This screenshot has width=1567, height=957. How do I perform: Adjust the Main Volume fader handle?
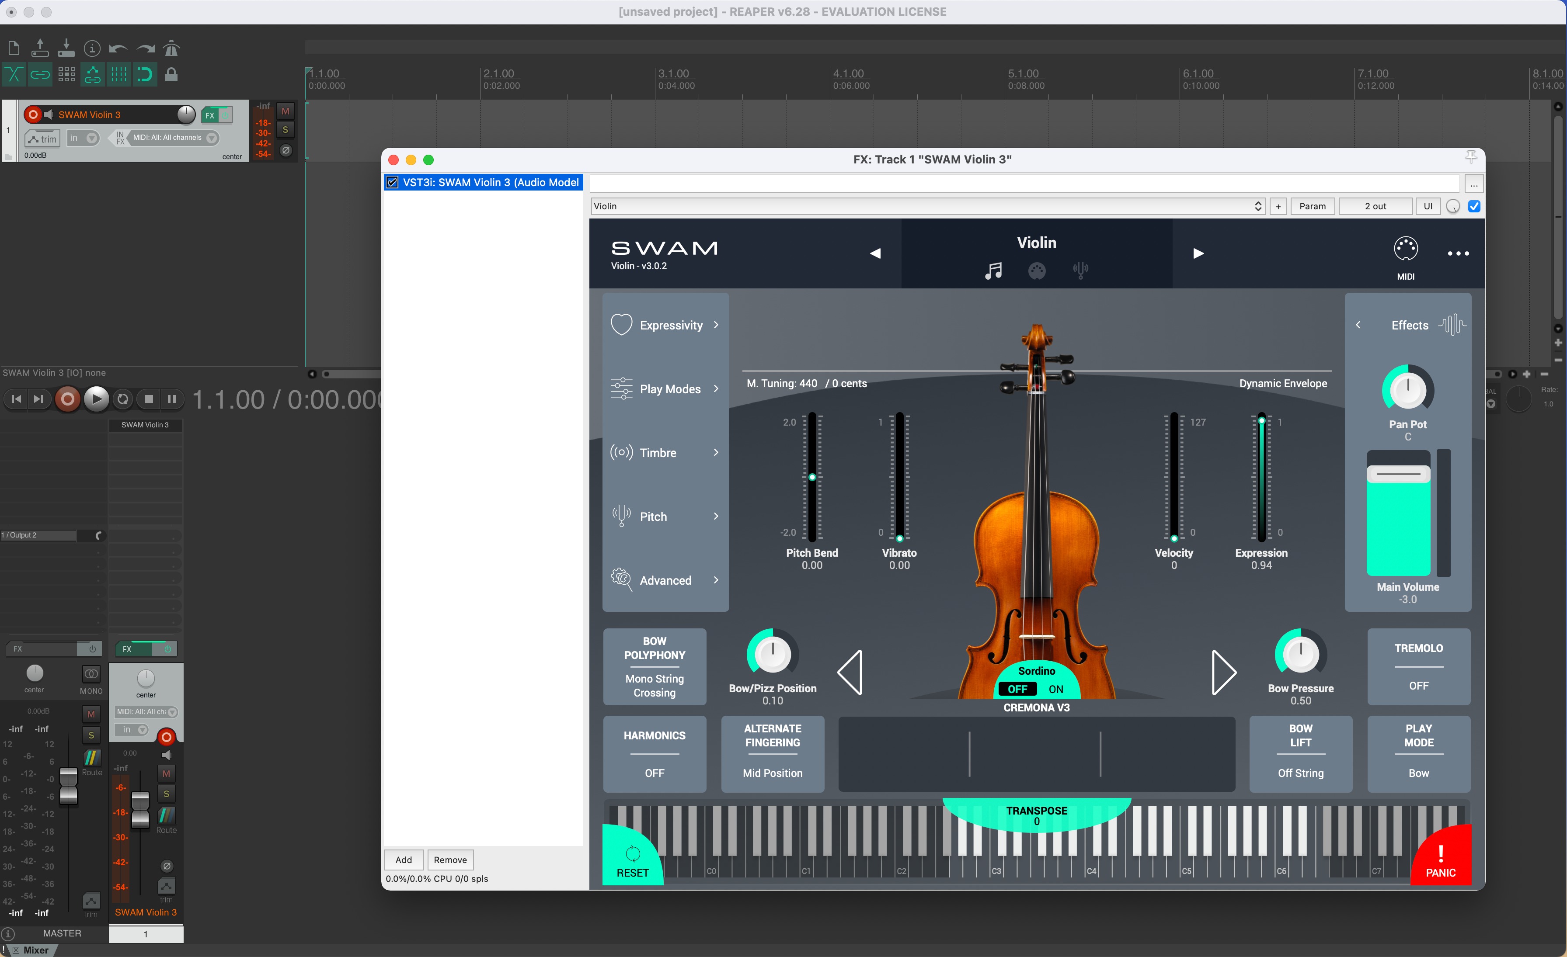click(x=1398, y=474)
